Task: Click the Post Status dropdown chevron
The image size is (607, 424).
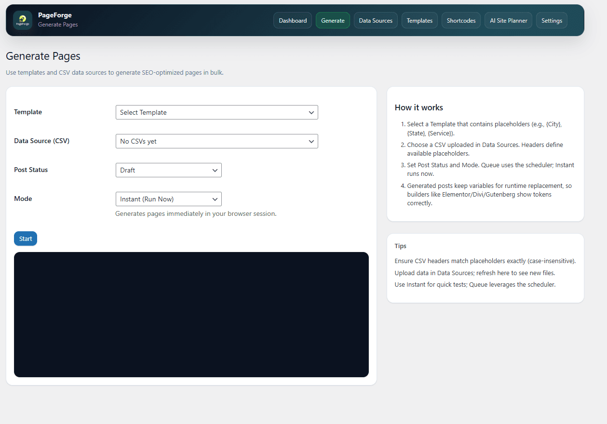Action: 215,170
